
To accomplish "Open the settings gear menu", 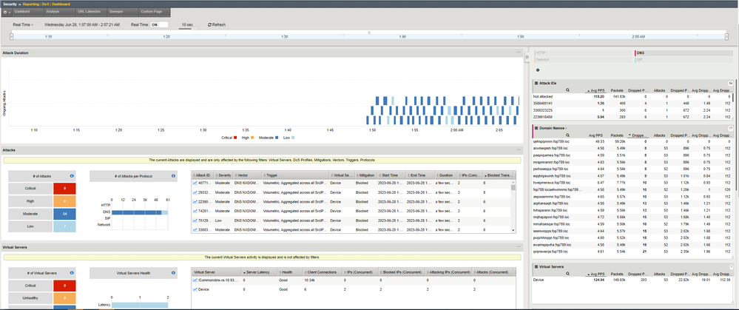I will [x=5, y=13].
